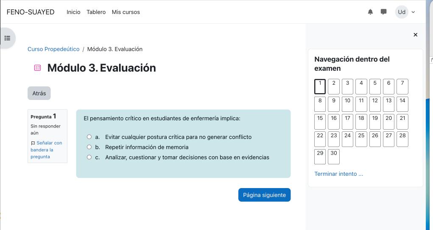Jump to question 29 in navigation
Viewport: 433px width, 230px height.
tap(320, 157)
